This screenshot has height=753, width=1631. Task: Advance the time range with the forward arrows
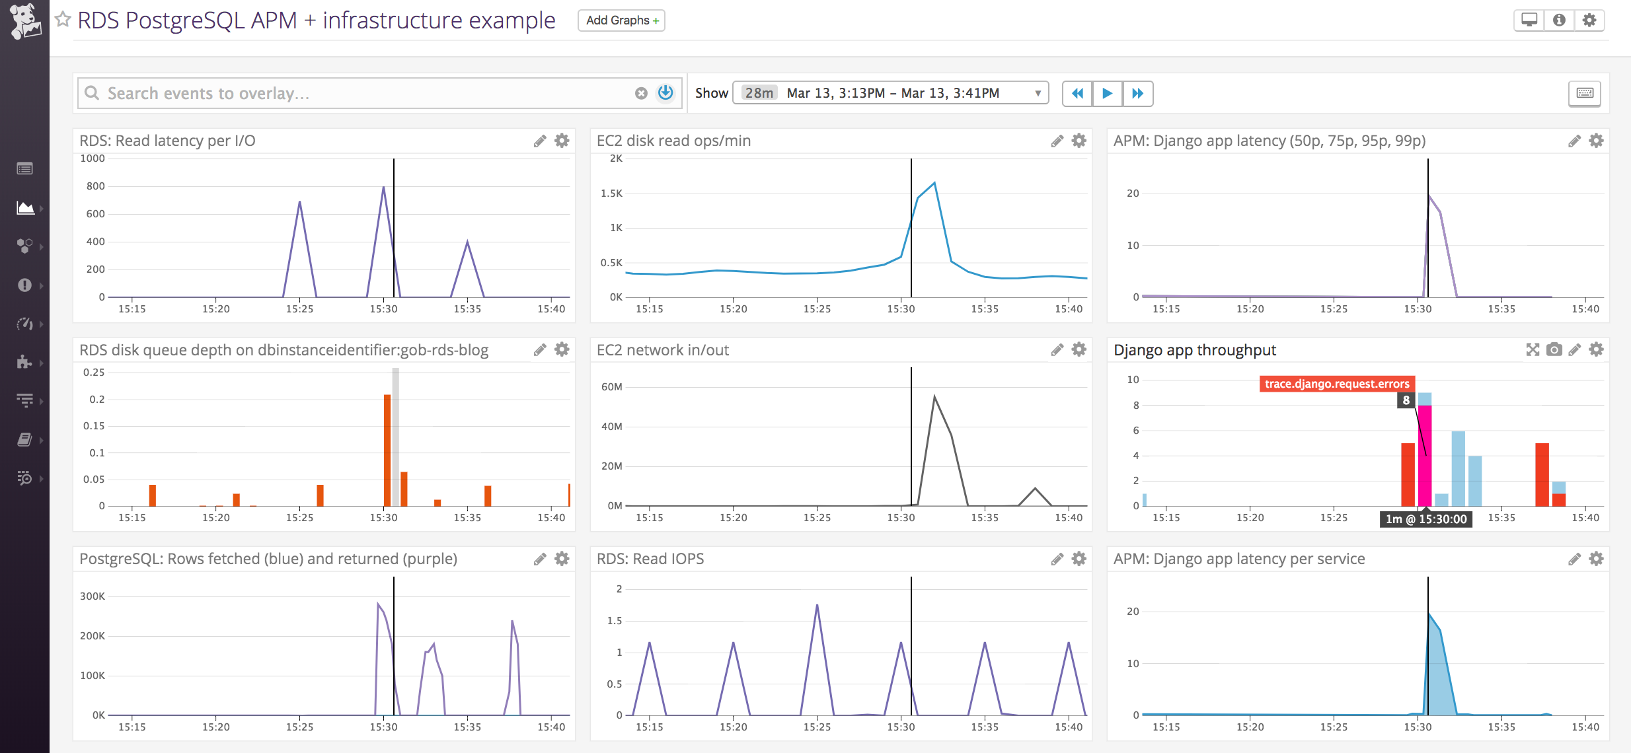[1138, 93]
